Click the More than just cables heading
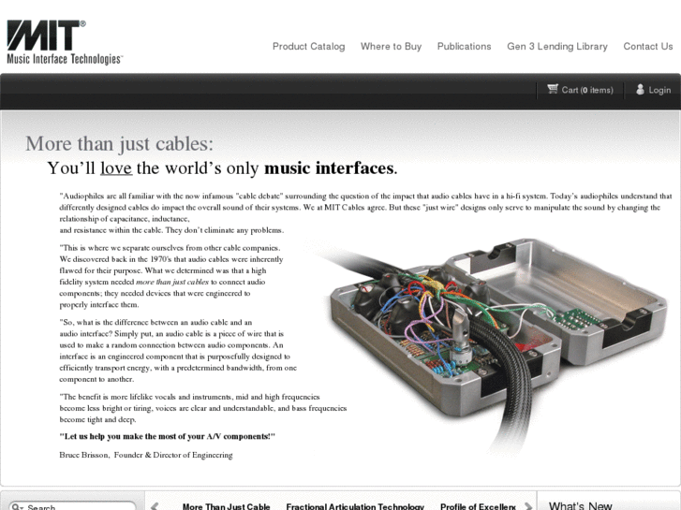Screen dimensions: 681x510 (120, 144)
